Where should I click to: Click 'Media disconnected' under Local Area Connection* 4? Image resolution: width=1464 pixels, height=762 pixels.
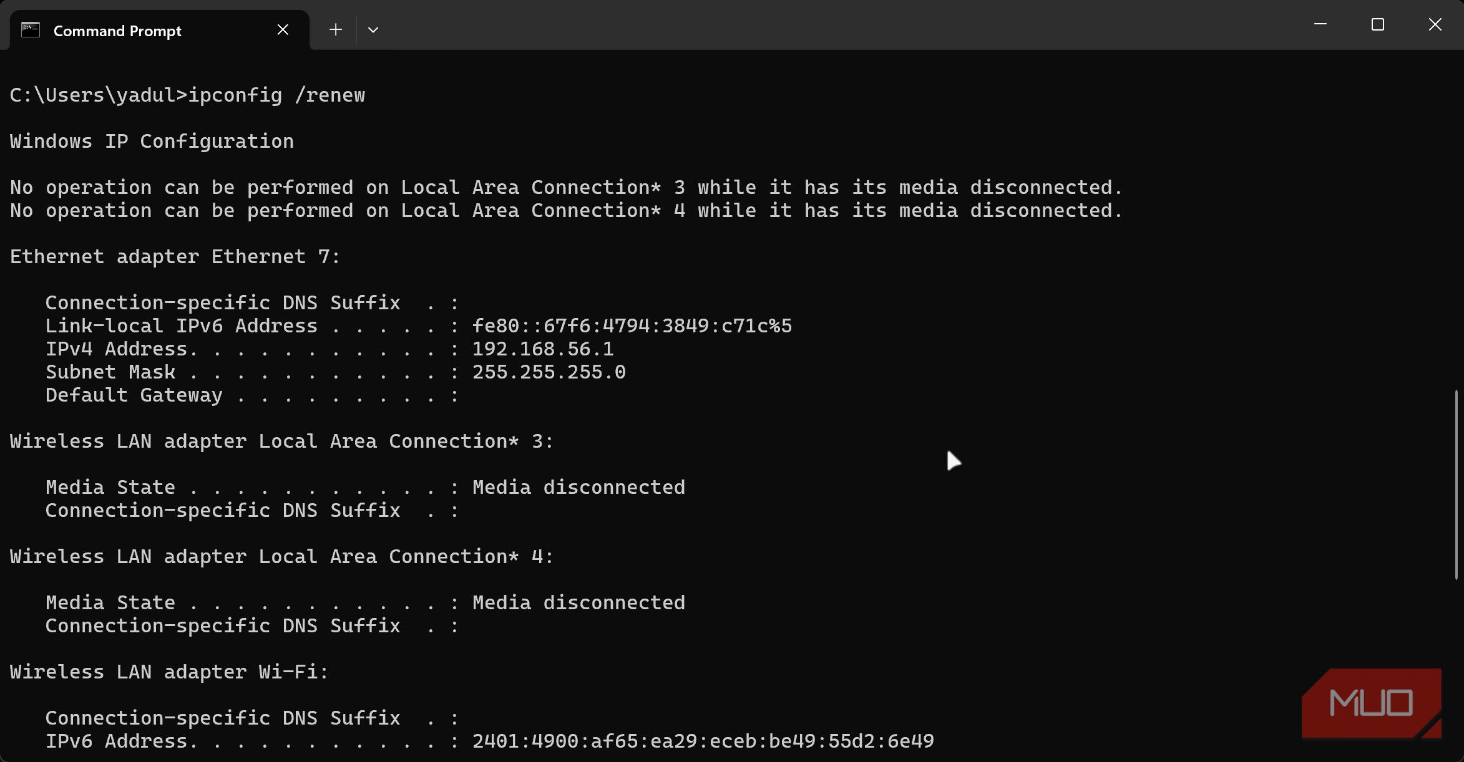coord(578,602)
